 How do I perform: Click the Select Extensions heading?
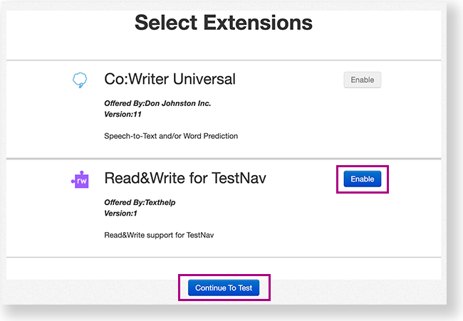[x=224, y=23]
